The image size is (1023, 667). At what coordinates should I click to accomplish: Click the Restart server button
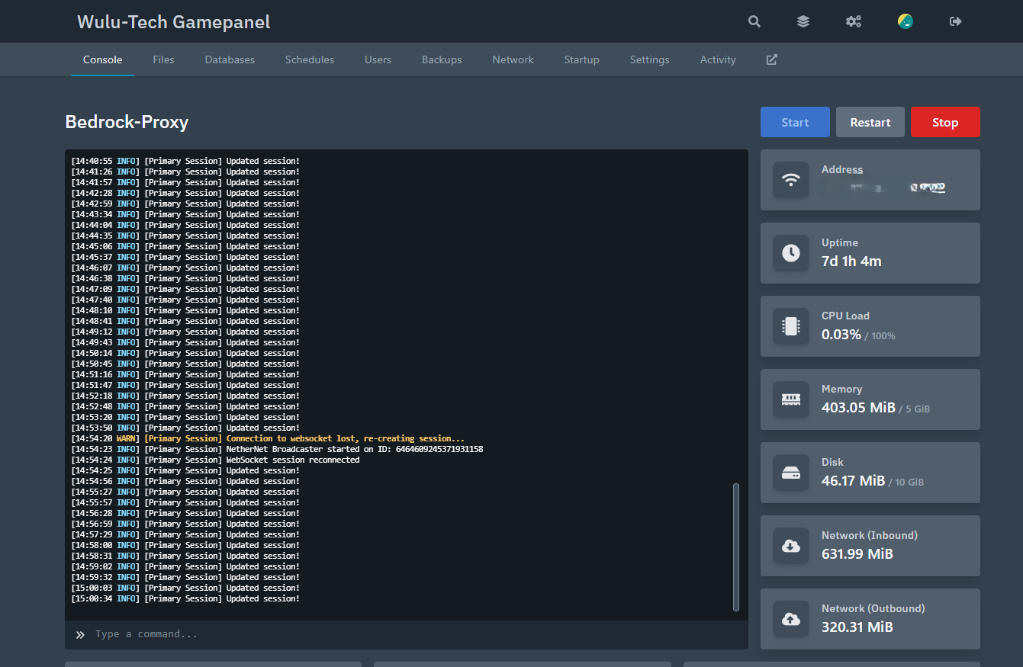[870, 122]
